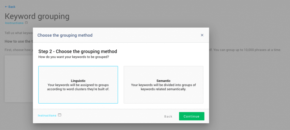The width and height of the screenshot is (290, 130).
Task: Go Back via top-left page link
Action: 10,7
